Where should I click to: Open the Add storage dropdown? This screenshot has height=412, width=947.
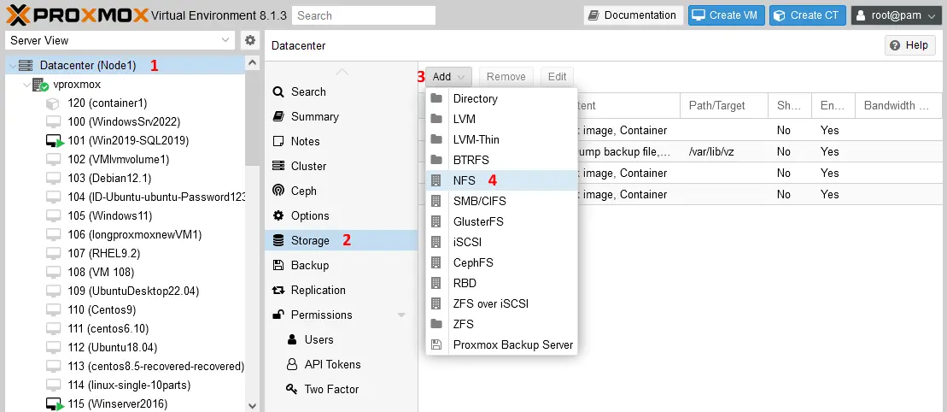tap(448, 77)
